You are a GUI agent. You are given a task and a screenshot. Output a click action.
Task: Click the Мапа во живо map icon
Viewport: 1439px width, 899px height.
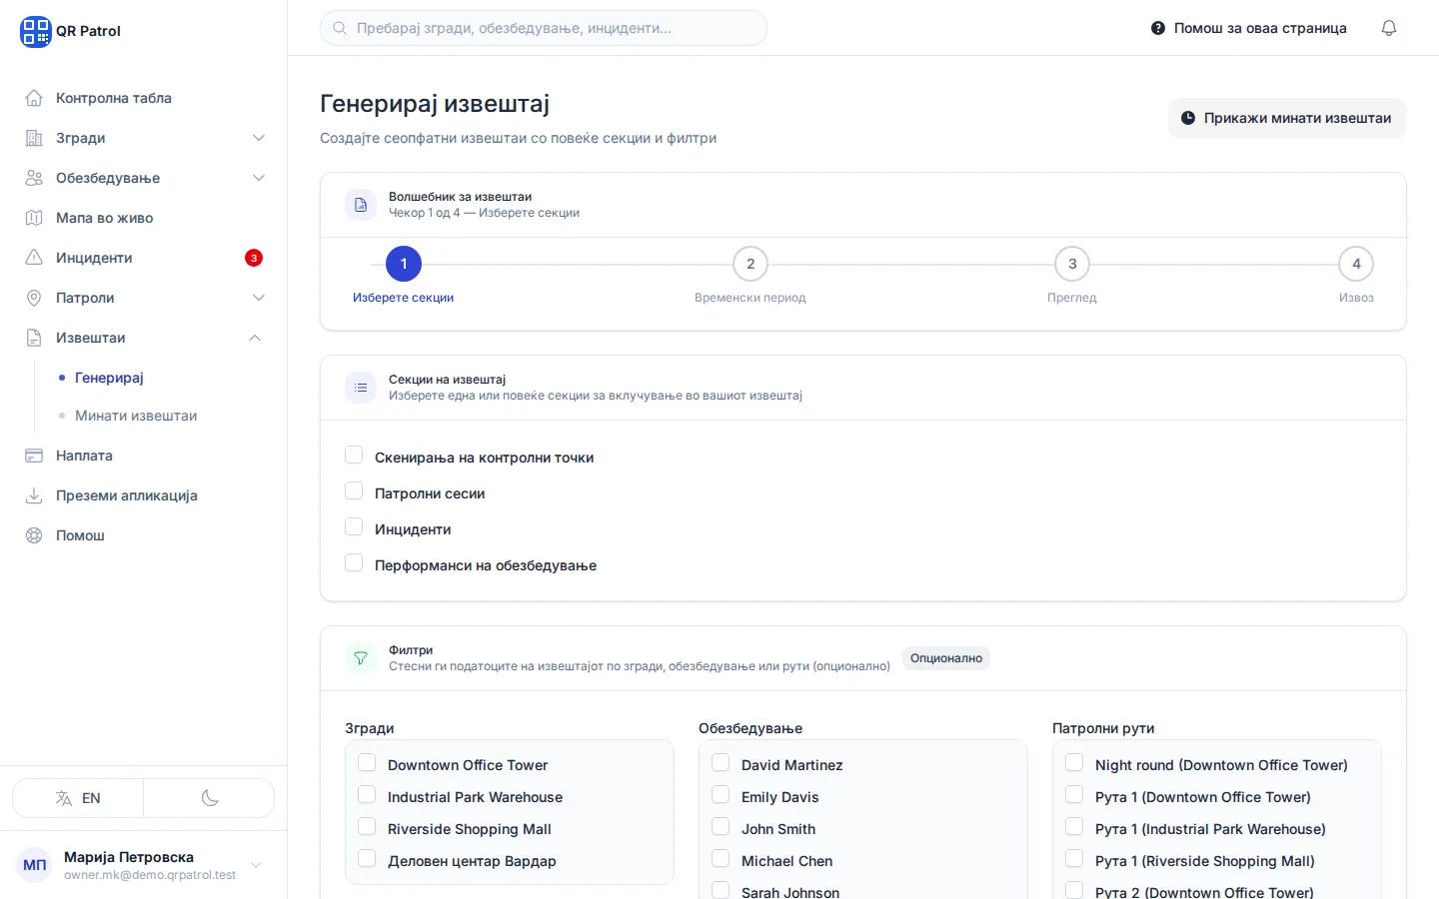click(x=34, y=218)
